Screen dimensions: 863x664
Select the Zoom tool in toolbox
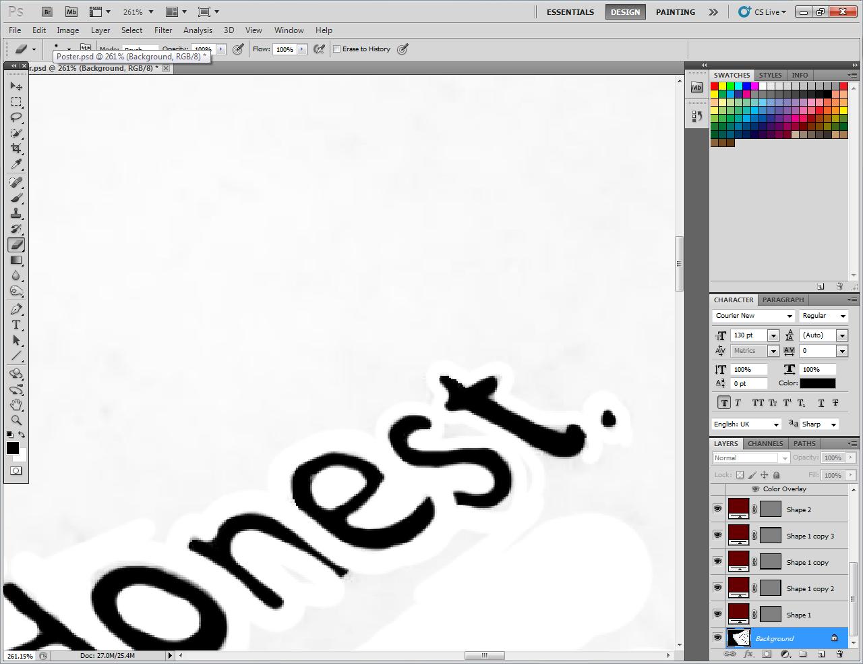(x=16, y=420)
